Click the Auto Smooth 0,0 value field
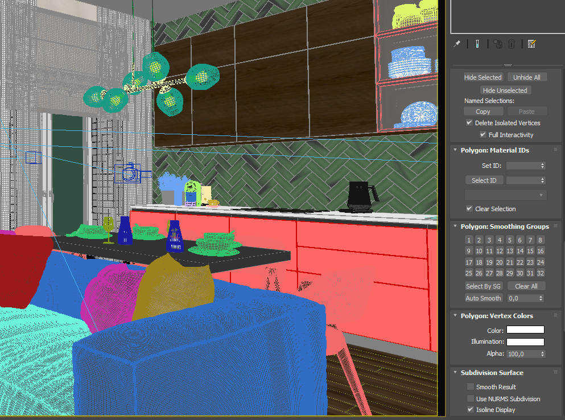Image resolution: width=565 pixels, height=420 pixels. click(x=522, y=298)
